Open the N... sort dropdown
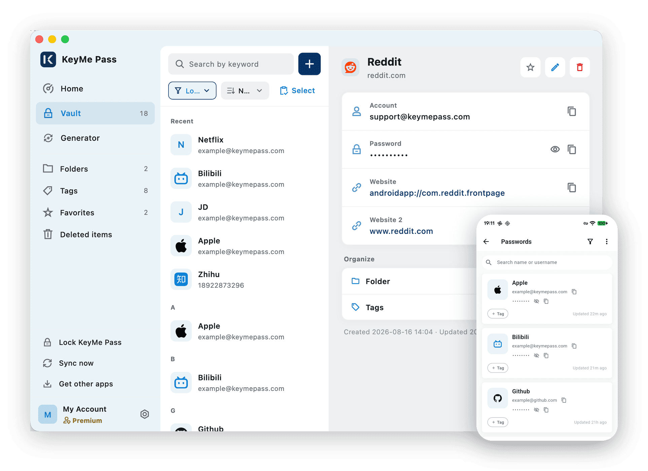The image size is (648, 471). point(245,90)
